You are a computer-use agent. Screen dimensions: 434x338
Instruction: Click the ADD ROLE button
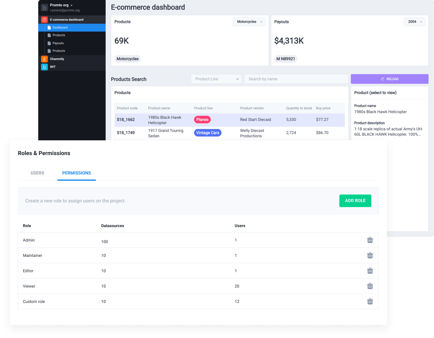355,201
